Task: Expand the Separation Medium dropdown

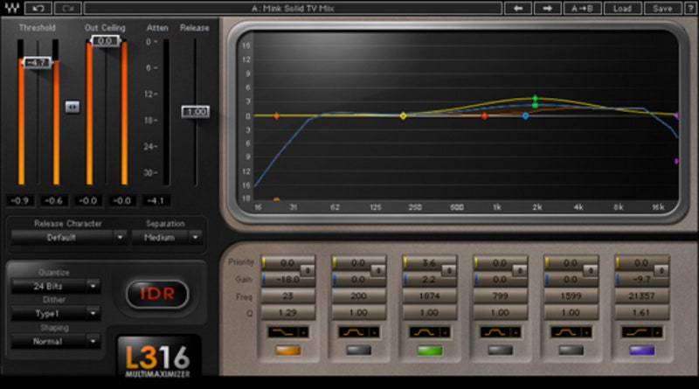Action: tap(167, 237)
